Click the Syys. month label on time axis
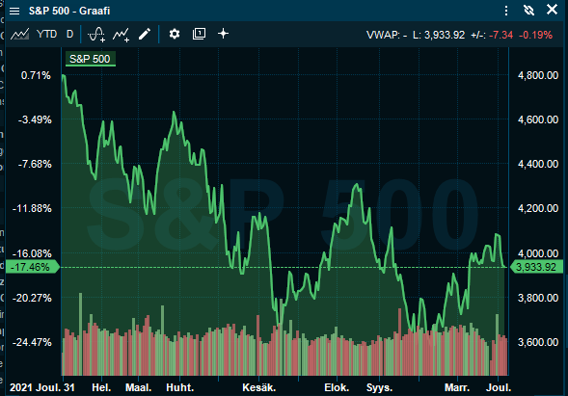 coord(379,387)
